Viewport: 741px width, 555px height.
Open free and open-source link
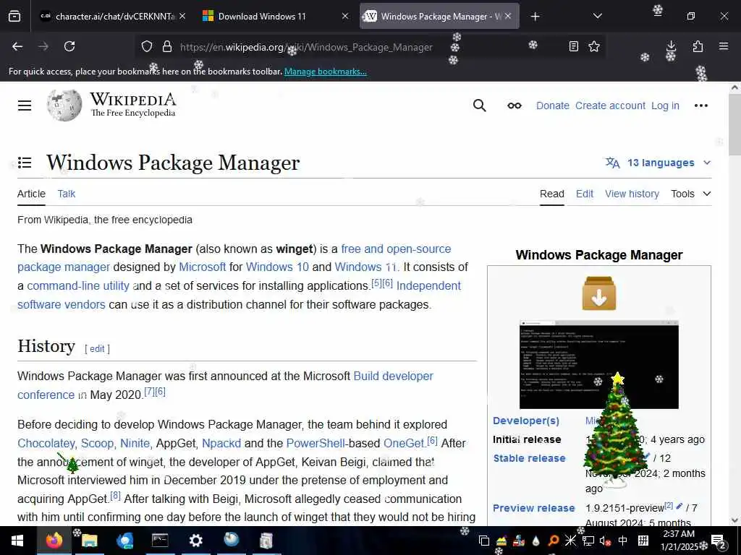396,249
